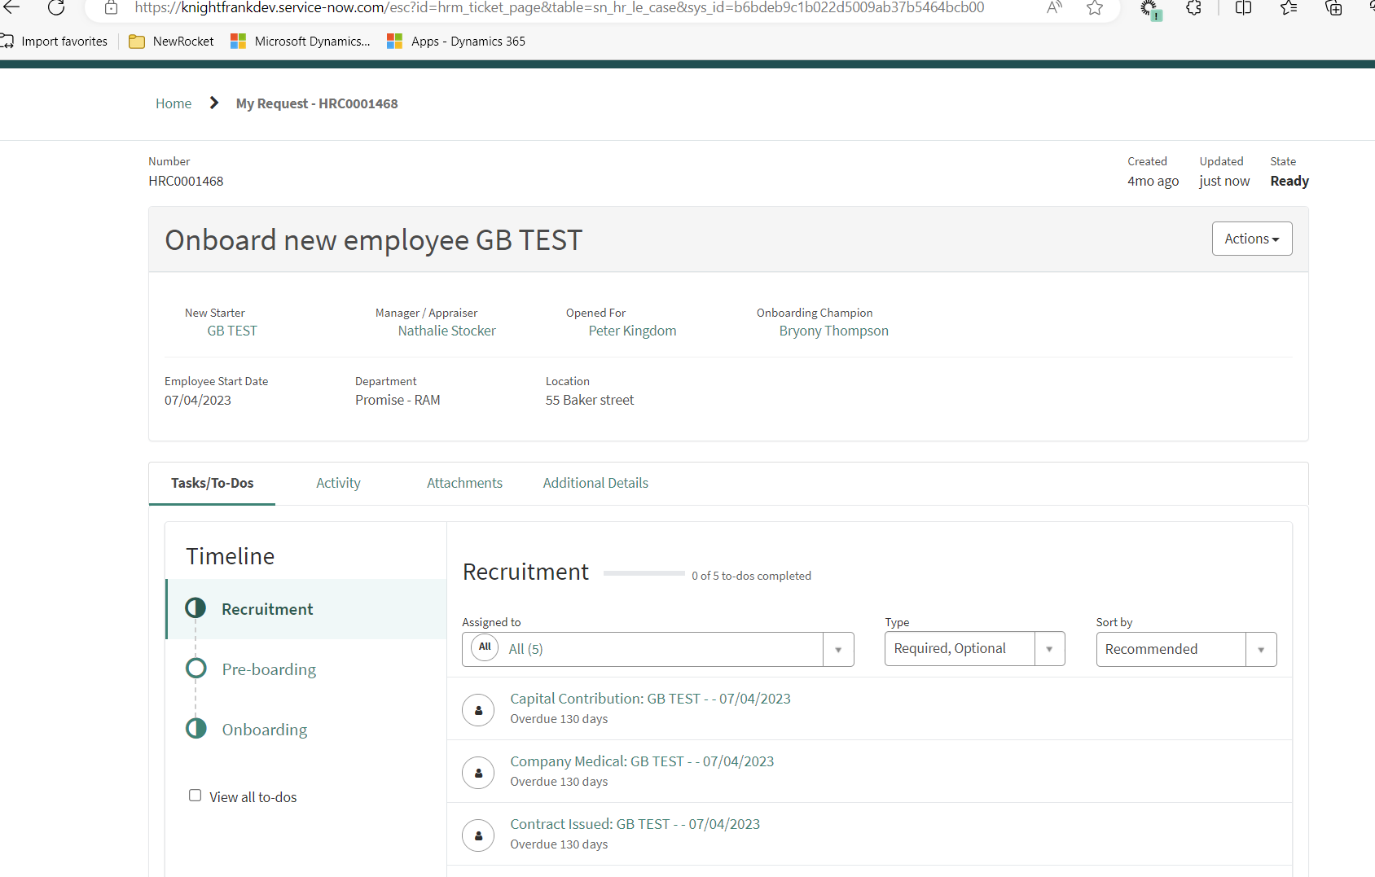Image resolution: width=1375 pixels, height=877 pixels.
Task: Click the browser back arrow
Action: tap(11, 8)
